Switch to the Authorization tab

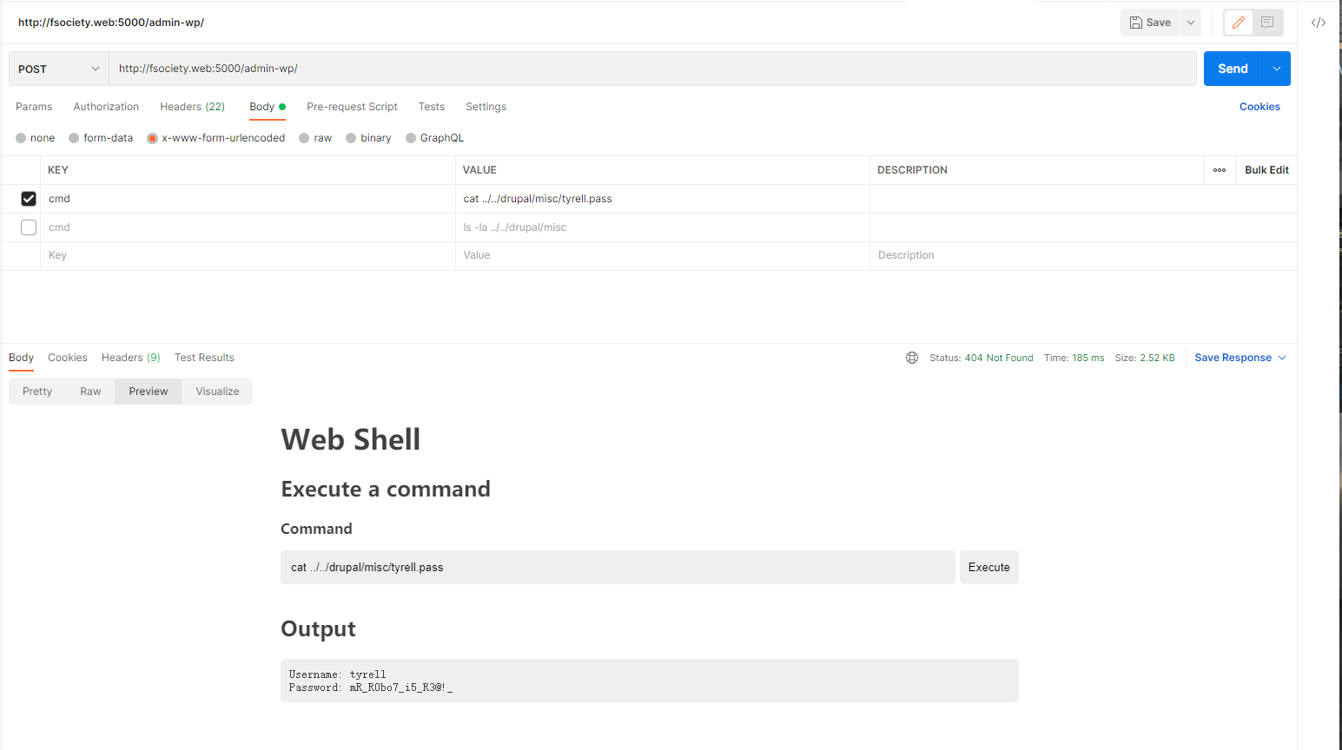pyautogui.click(x=106, y=107)
